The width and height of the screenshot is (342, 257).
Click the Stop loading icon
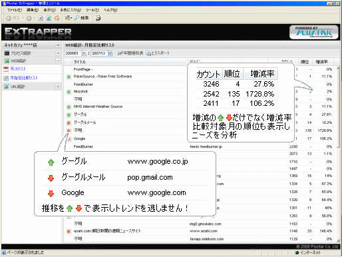coord(41,18)
